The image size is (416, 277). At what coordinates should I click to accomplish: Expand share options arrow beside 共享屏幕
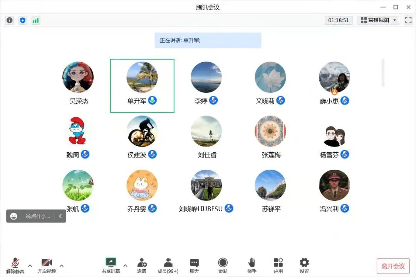pyautogui.click(x=125, y=265)
